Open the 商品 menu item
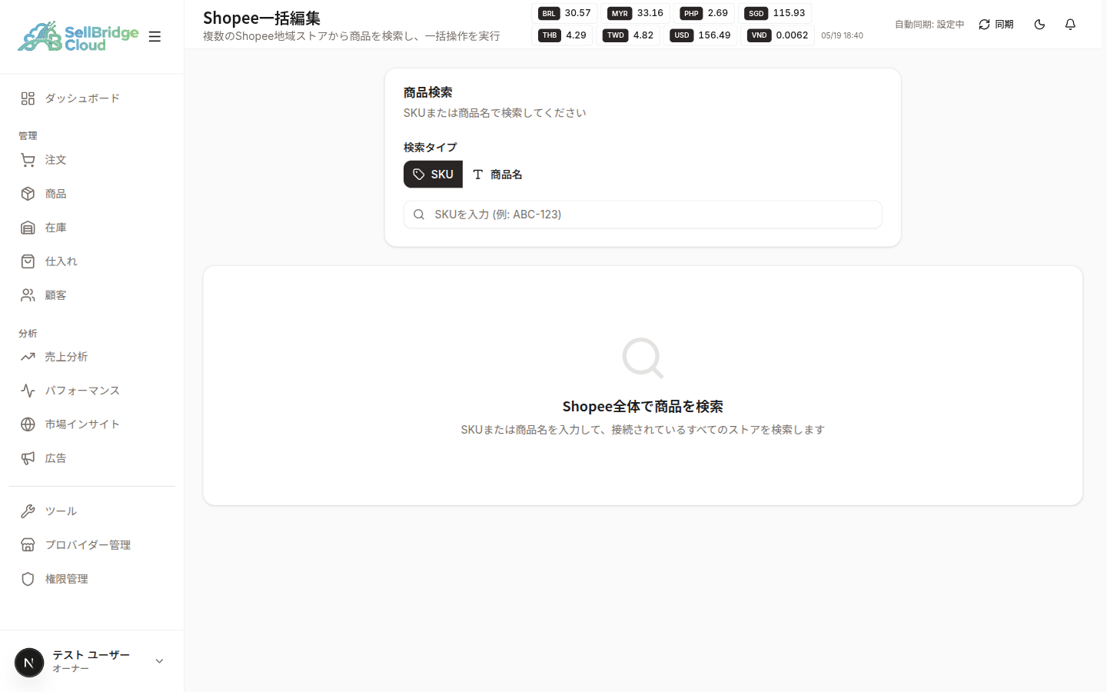The height and width of the screenshot is (692, 1107). 92,194
